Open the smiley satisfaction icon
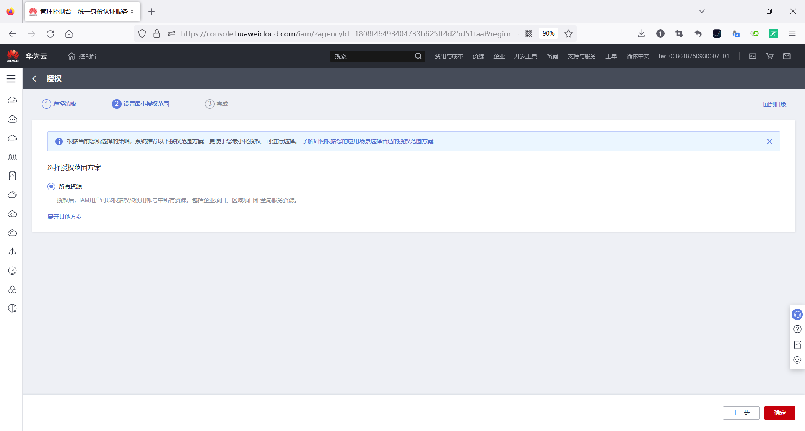Image resolution: width=805 pixels, height=431 pixels. click(x=797, y=360)
